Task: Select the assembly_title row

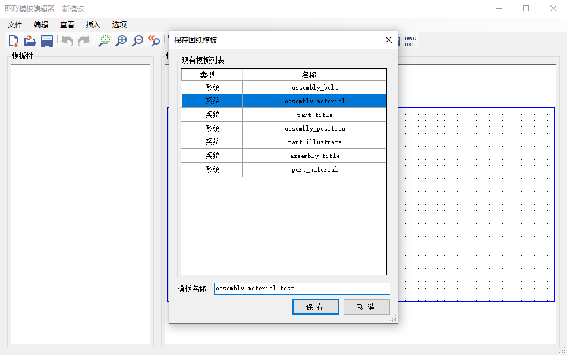Action: 283,156
